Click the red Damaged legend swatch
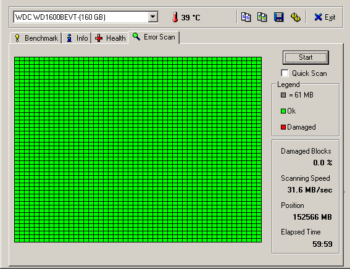This screenshot has height=269, width=350. click(x=283, y=127)
